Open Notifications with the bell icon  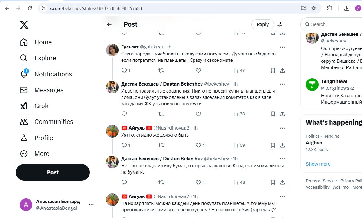pyautogui.click(x=24, y=74)
